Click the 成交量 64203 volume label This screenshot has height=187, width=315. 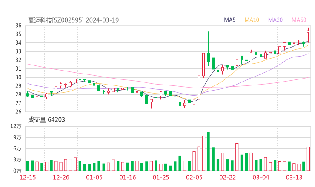(46, 120)
